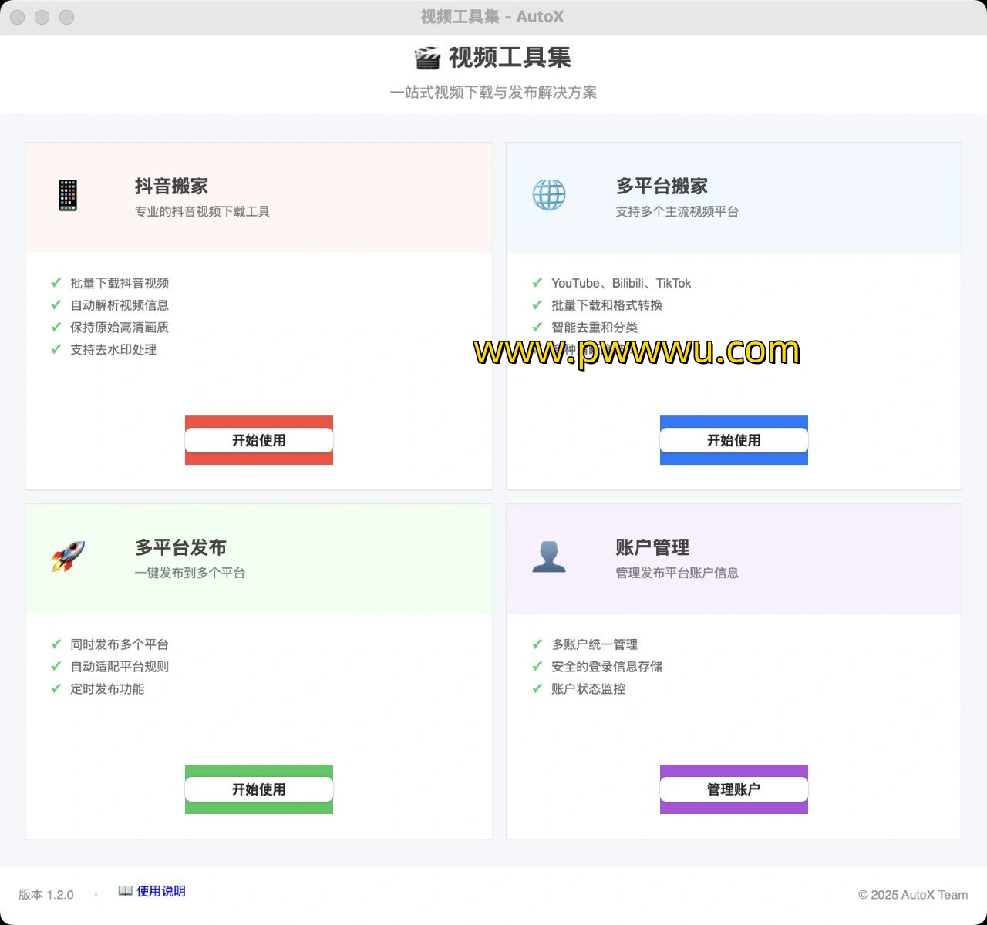The image size is (987, 925).
Task: Click text 支持多个主流视频平台
Action: pyautogui.click(x=677, y=211)
